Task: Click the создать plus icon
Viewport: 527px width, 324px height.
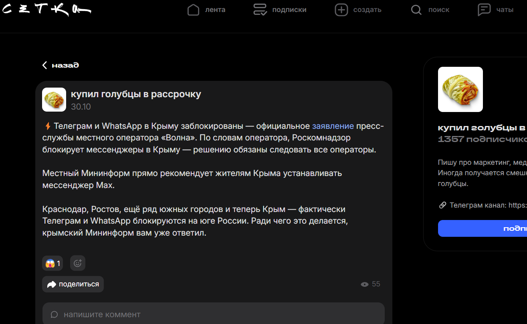Action: coord(341,10)
